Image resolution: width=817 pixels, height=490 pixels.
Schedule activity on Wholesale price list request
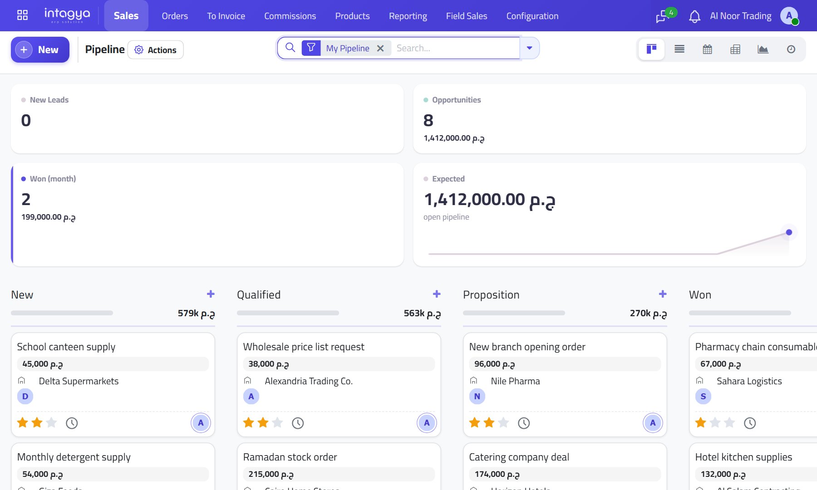point(298,423)
